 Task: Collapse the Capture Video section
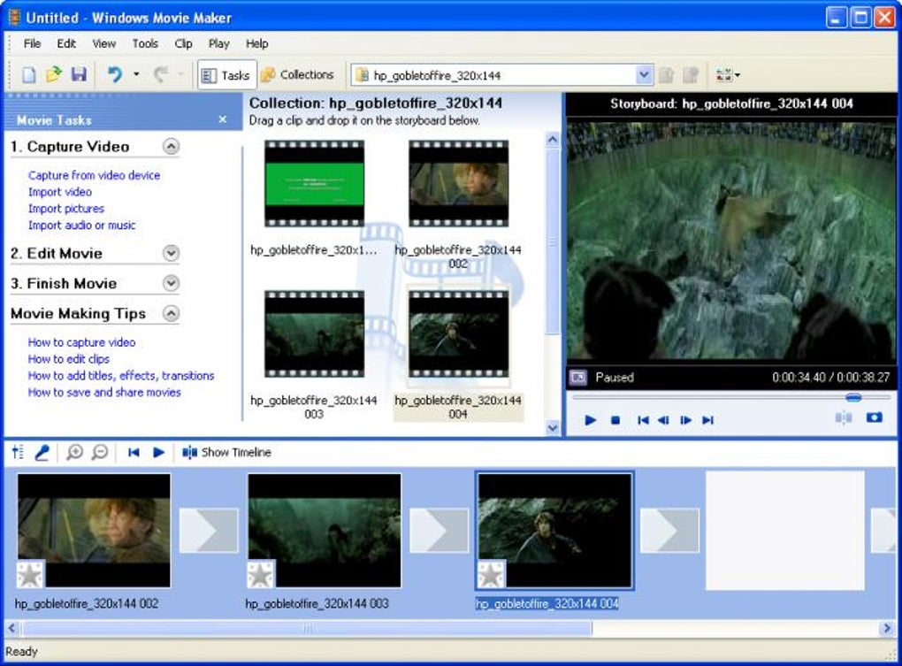click(171, 147)
